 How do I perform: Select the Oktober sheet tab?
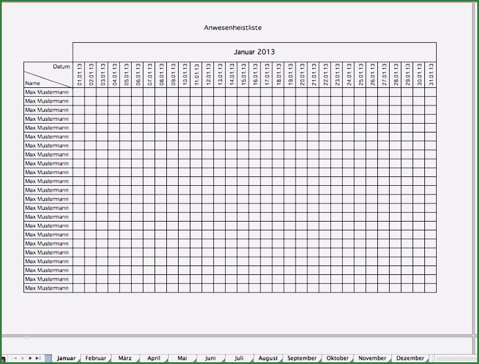[338, 358]
